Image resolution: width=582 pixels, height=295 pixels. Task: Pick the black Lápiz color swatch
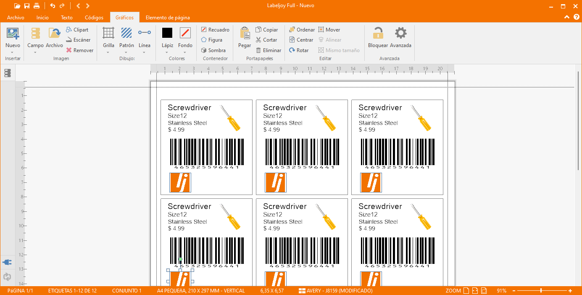click(x=167, y=33)
